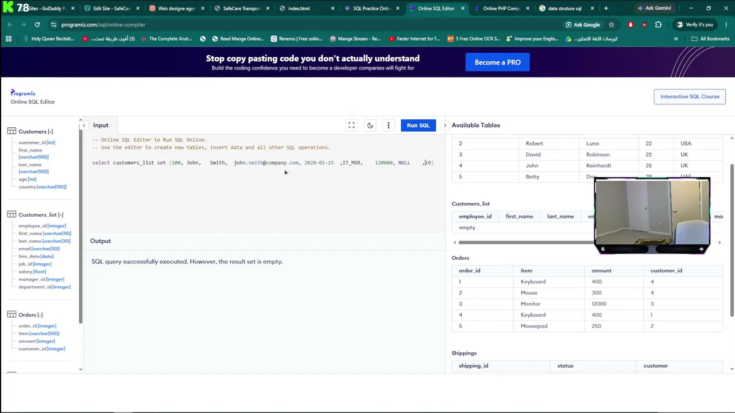Open the Verify it's you profile

694,25
